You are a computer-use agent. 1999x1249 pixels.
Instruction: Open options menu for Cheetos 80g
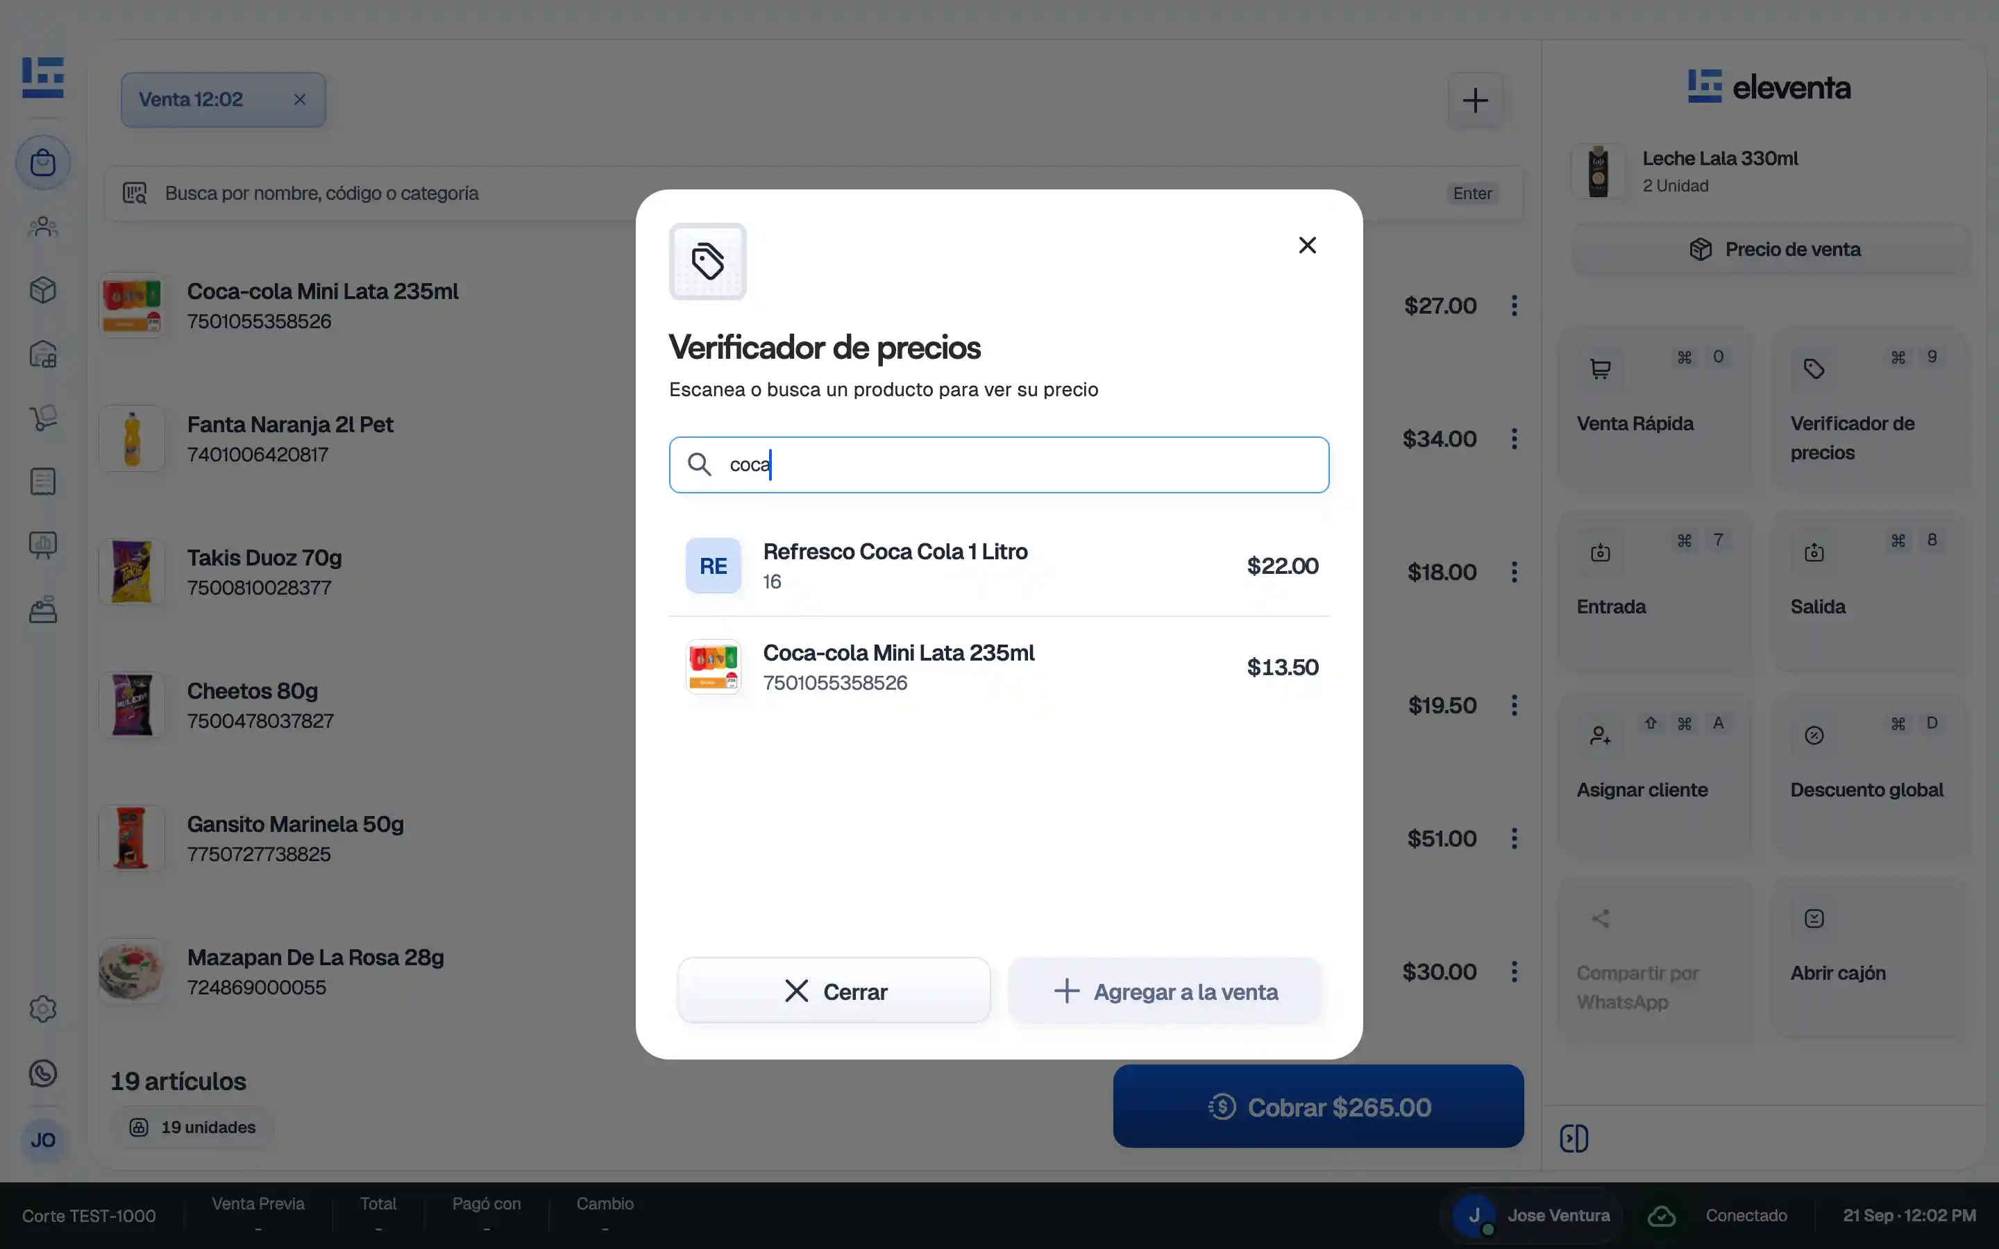1514,706
